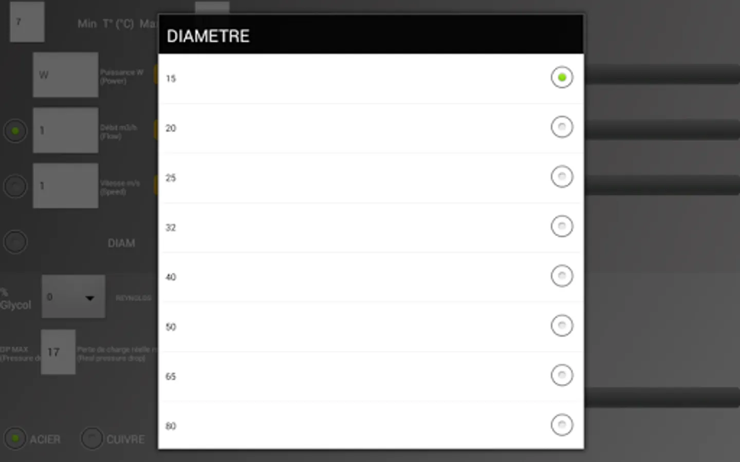Click the Puissance W input field
The image size is (740, 462).
(66, 75)
